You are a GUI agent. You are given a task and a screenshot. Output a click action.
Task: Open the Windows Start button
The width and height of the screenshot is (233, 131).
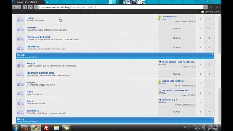[x=16, y=128]
